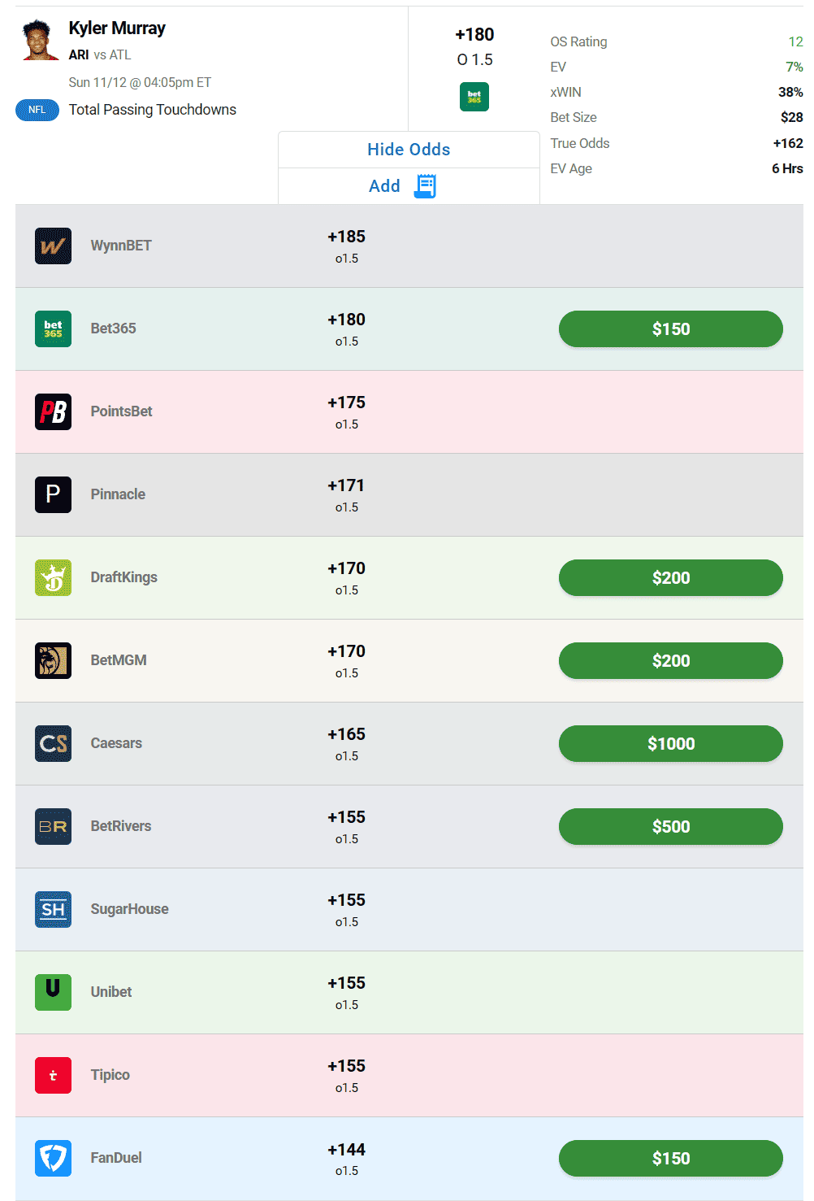Click the Caesars CS logo icon

tap(53, 743)
